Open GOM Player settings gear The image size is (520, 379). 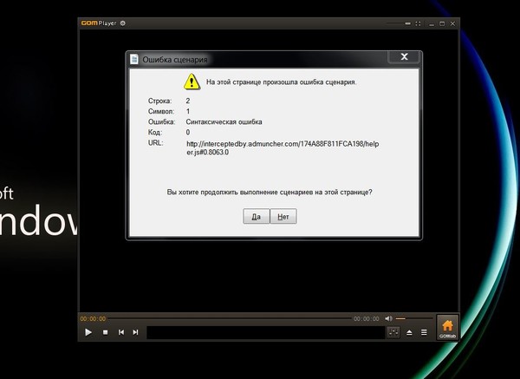point(121,23)
